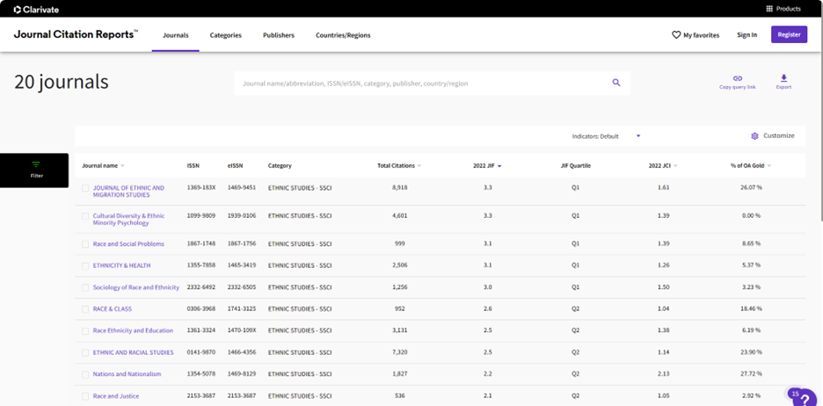Click the journal search input field
The height and width of the screenshot is (406, 823).
pyautogui.click(x=422, y=83)
